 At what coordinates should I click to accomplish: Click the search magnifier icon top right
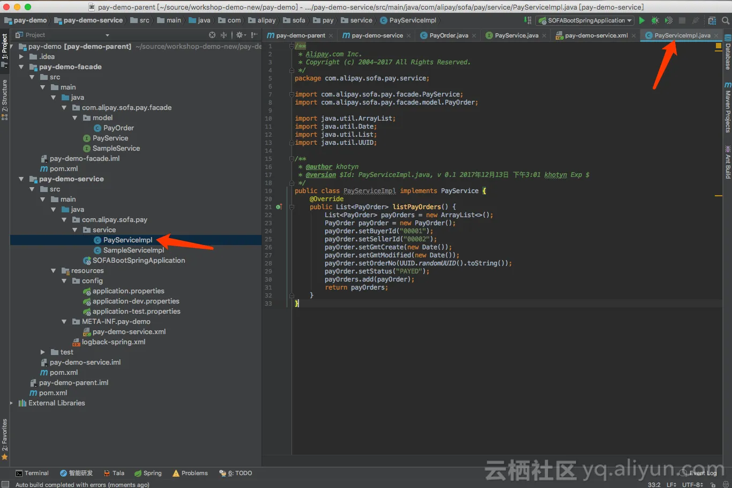pos(725,20)
